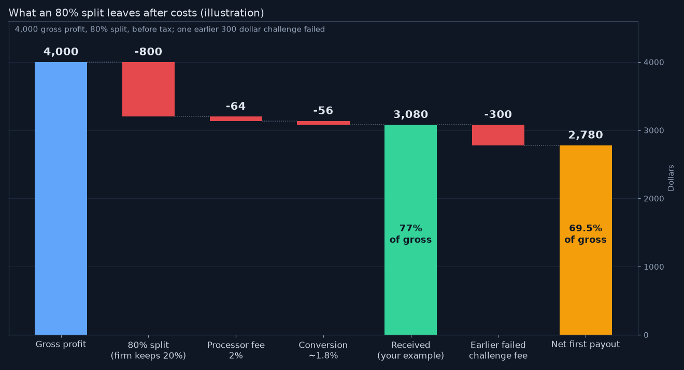Click the Dollars axis label
This screenshot has width=684, height=370.
click(x=671, y=178)
